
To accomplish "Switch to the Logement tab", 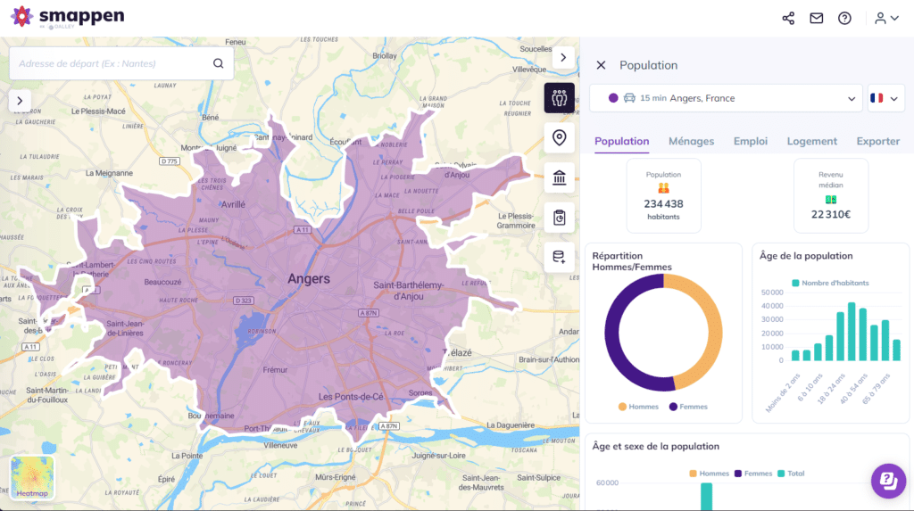I will click(811, 141).
